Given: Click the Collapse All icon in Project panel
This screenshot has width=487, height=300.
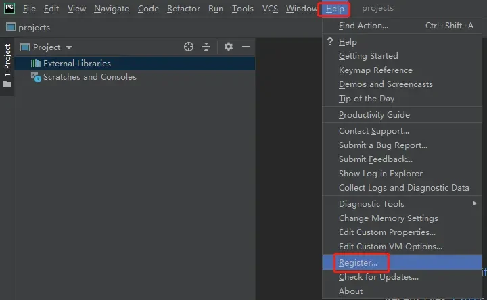Looking at the screenshot, I should 207,47.
